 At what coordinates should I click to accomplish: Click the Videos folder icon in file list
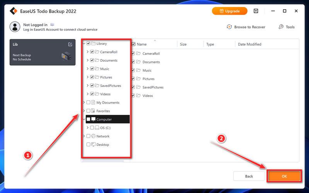coord(138,95)
